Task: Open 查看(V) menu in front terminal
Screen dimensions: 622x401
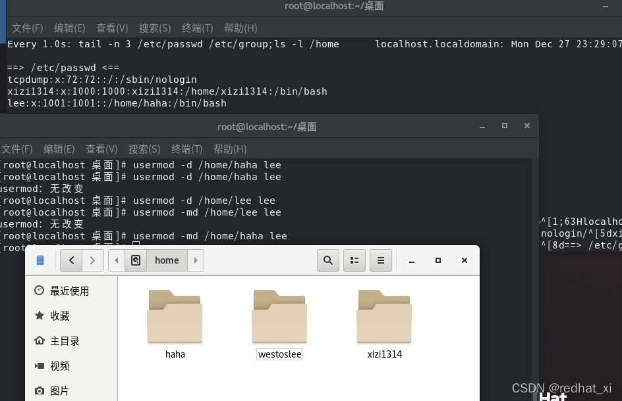Action: pos(101,149)
